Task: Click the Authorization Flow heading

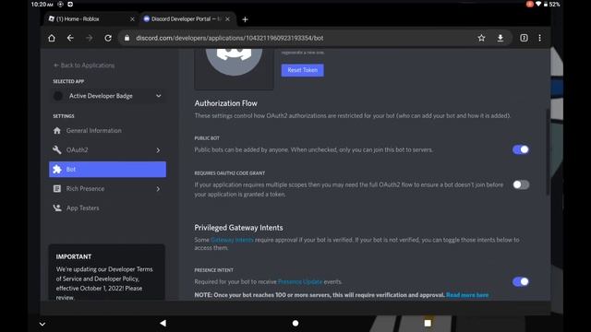Action: [x=225, y=103]
